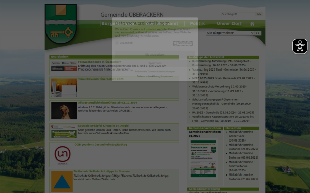Open the Datenschutzerklärung link
The width and height of the screenshot is (310, 193).
148,76
